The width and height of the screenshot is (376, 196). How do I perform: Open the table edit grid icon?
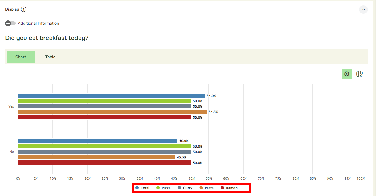click(x=360, y=74)
